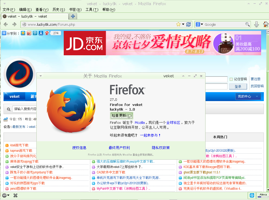Open the 麻将游戏kajongg下载 thread
This screenshot has height=200, width=269.
point(24,162)
